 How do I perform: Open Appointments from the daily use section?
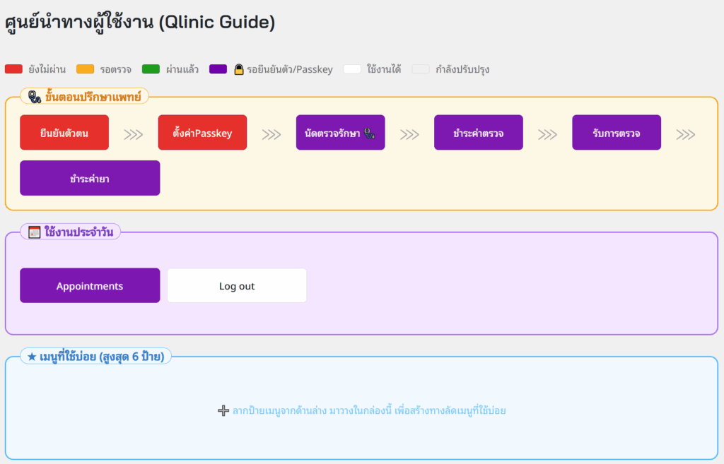pyautogui.click(x=90, y=285)
